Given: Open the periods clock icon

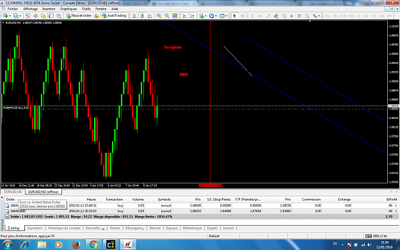Looking at the screenshot, I should [211, 16].
